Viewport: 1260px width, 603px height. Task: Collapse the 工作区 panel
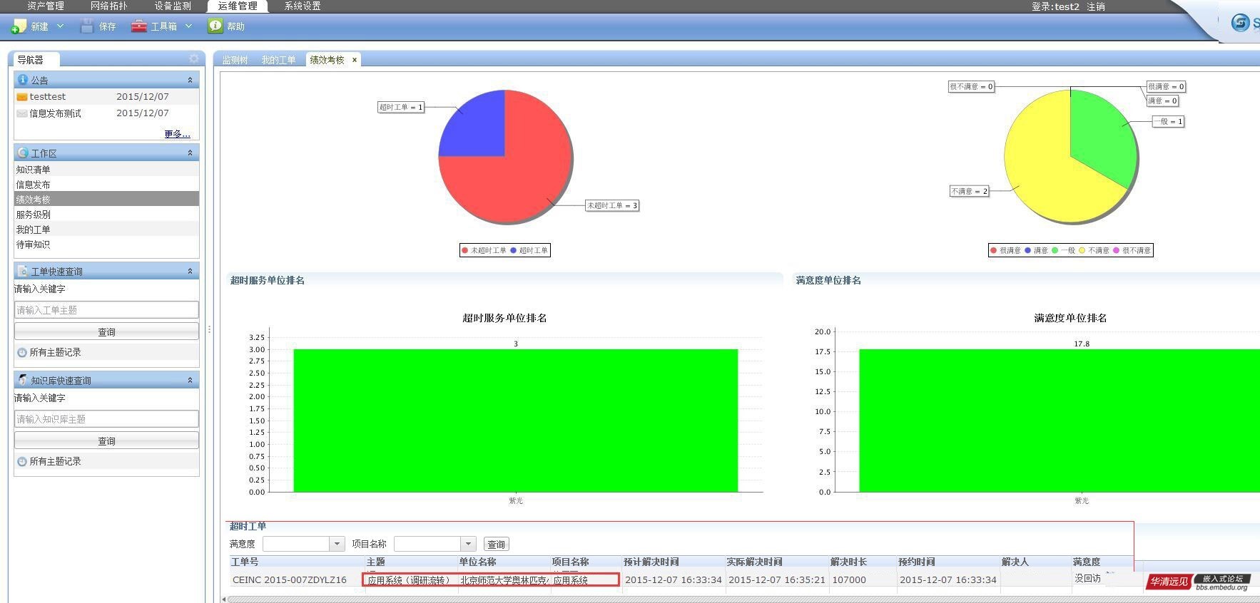pos(190,153)
